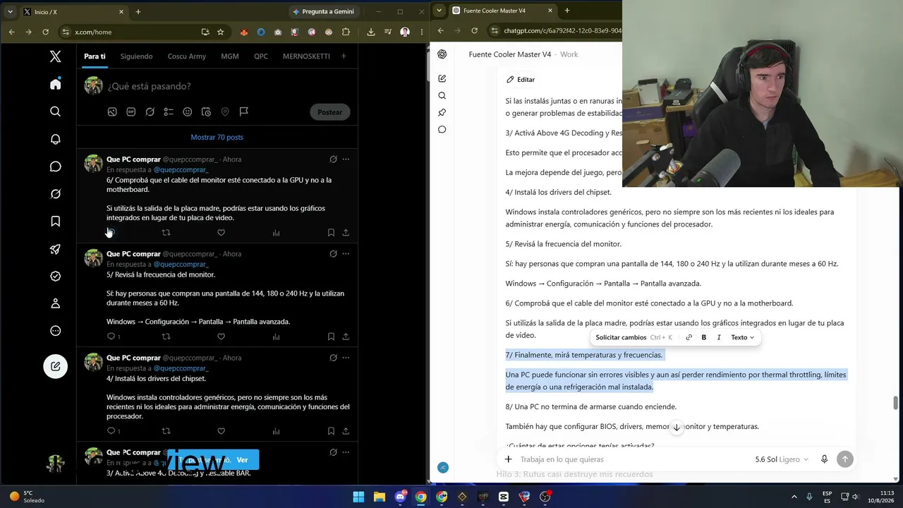Open X Profile person icon in sidebar

click(56, 303)
